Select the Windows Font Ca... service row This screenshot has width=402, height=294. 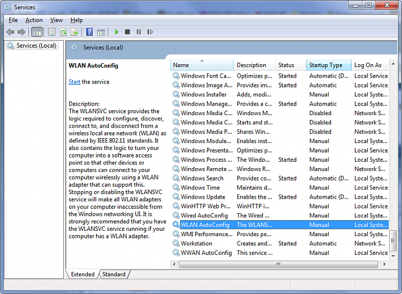tap(279, 76)
